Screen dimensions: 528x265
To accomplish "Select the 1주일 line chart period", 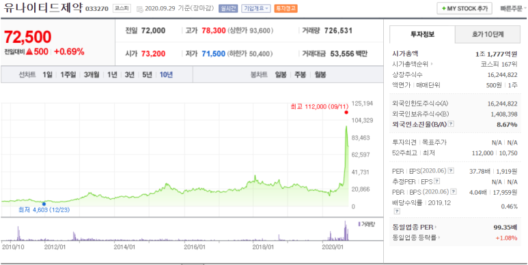I will click(68, 74).
